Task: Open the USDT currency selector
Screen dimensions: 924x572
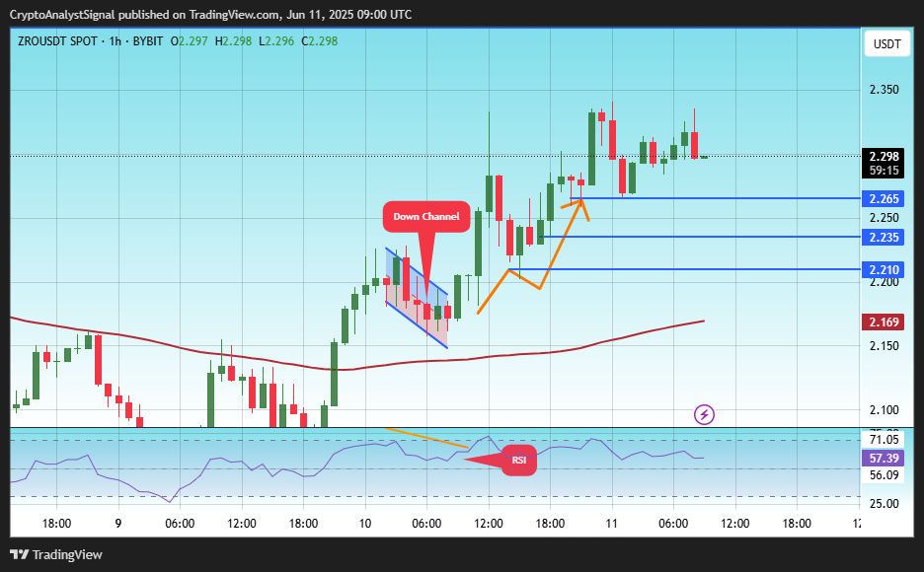Action: tap(886, 44)
